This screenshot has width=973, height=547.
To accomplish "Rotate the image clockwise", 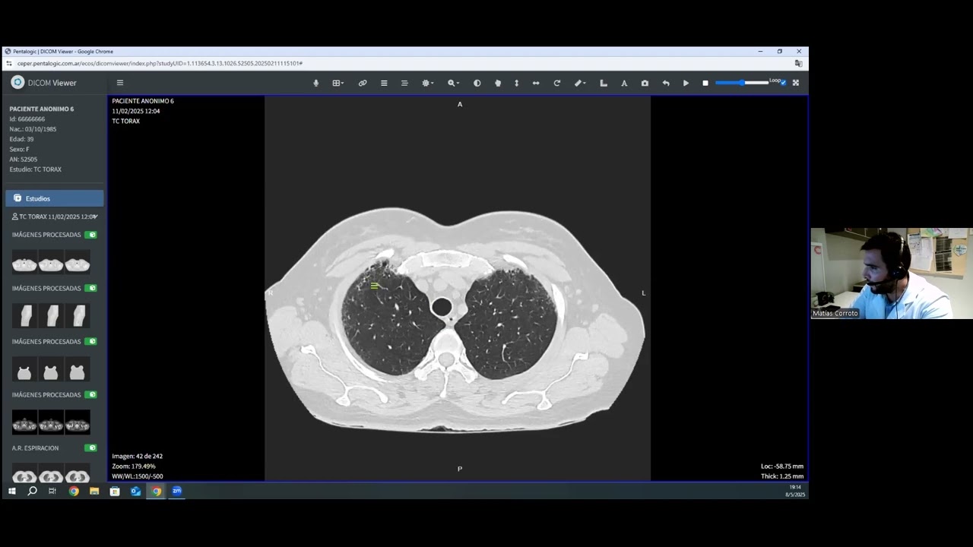I will pos(557,83).
